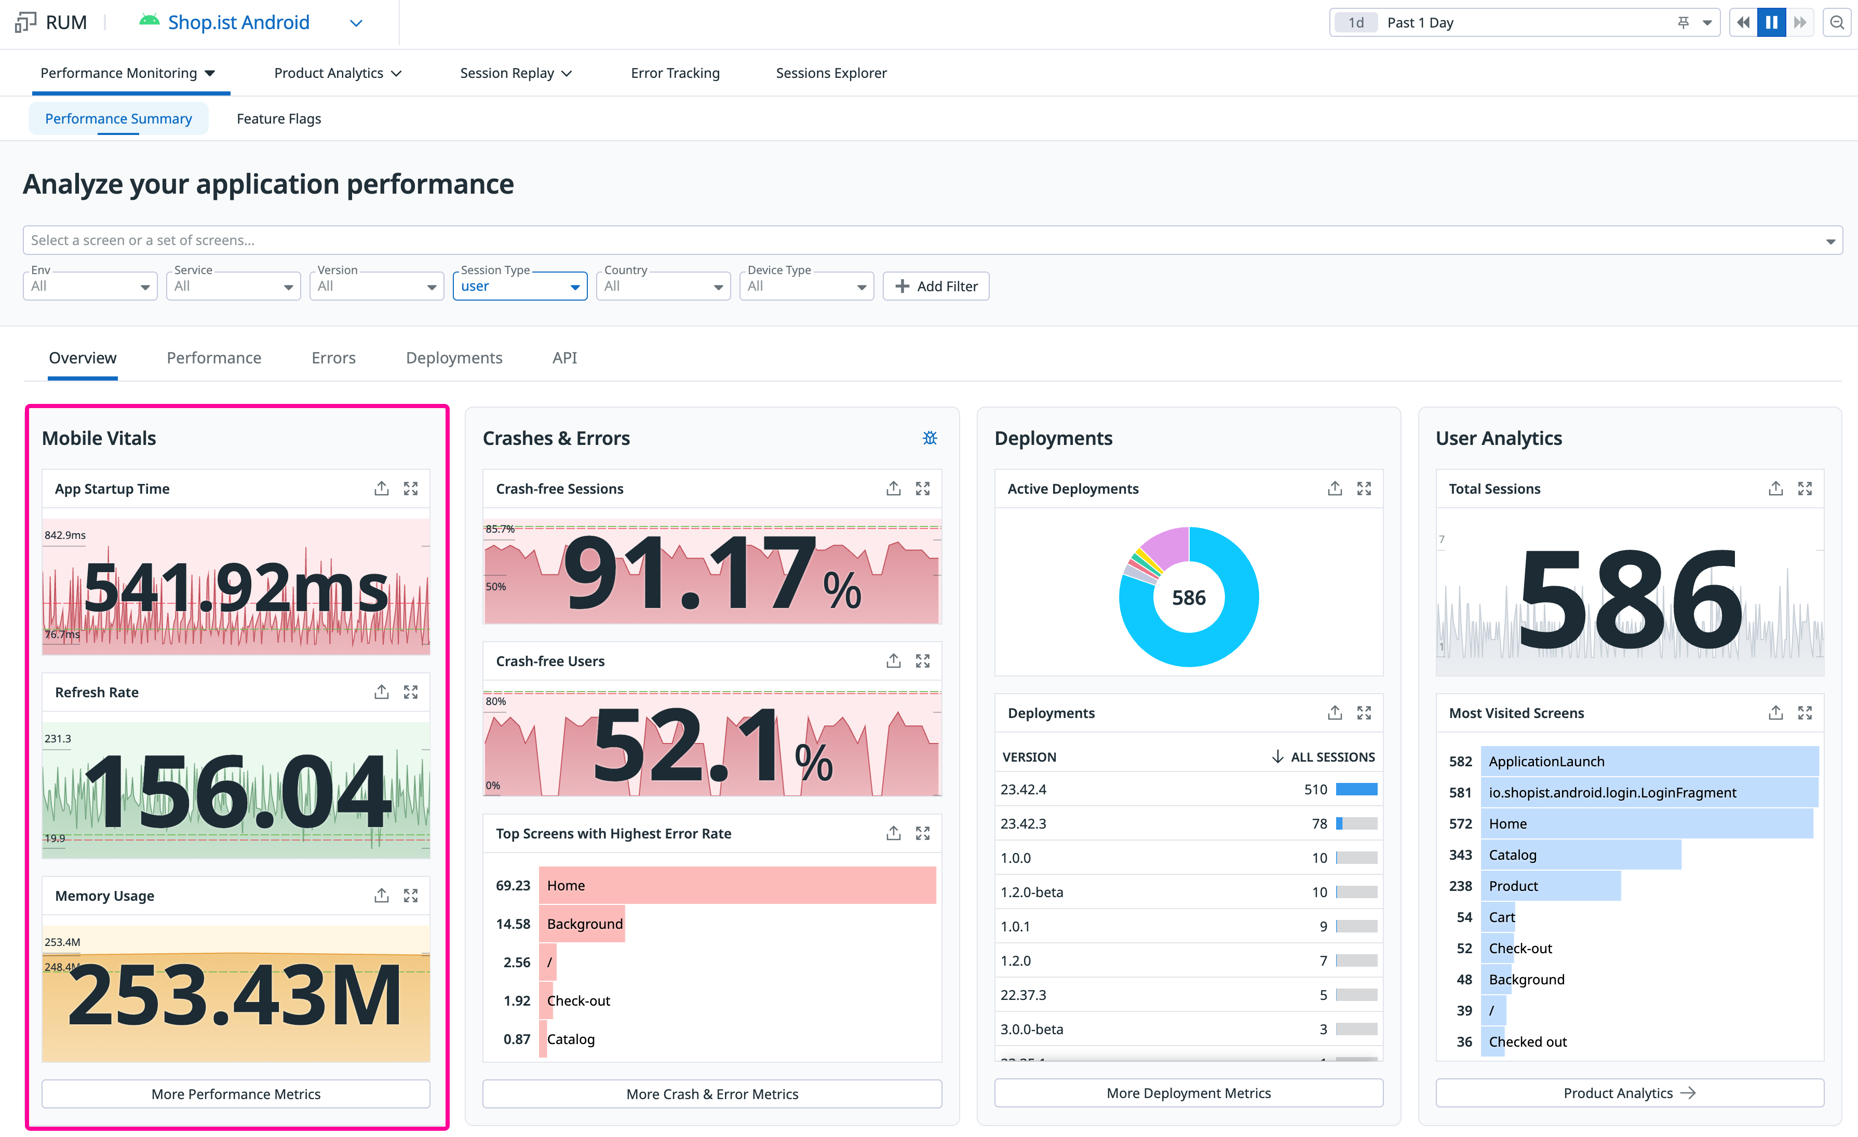Click the blue bar for version 23.42.4

click(x=1356, y=790)
